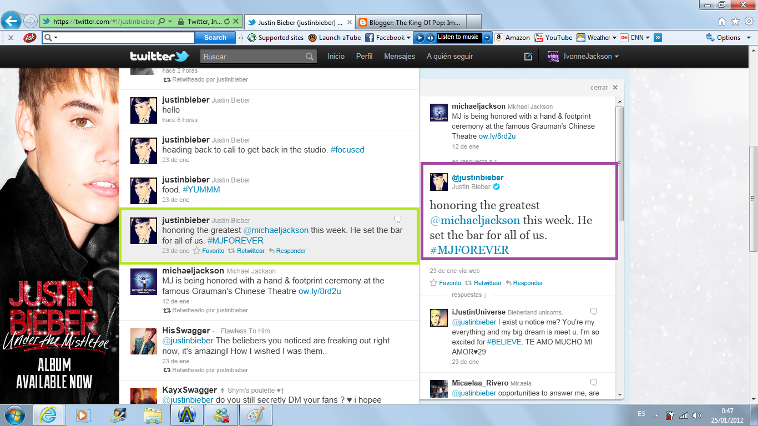
Task: Open the #focused hashtag link
Action: point(347,150)
